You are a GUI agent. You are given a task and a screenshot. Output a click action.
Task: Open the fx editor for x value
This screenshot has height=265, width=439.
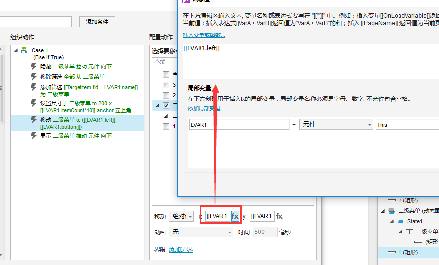235,216
